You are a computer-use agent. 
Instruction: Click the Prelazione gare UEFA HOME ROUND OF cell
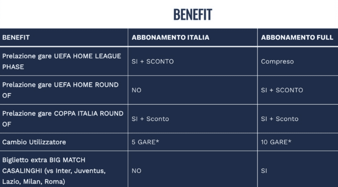click(60, 90)
